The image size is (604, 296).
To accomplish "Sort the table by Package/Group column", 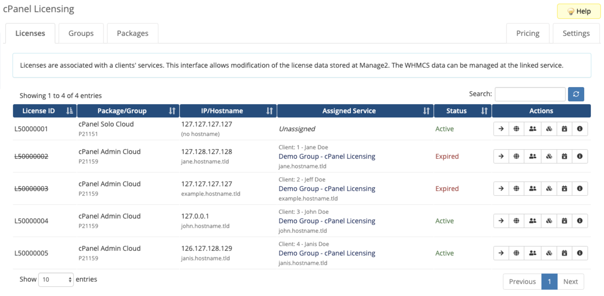I will click(x=128, y=111).
